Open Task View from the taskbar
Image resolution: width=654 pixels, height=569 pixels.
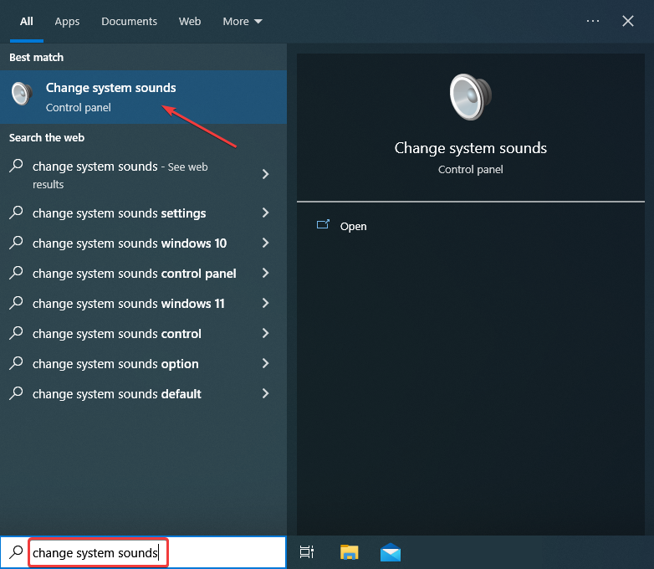click(x=307, y=552)
